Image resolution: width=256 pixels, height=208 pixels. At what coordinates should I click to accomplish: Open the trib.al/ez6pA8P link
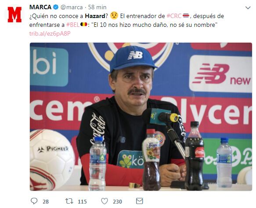[x=50, y=34]
